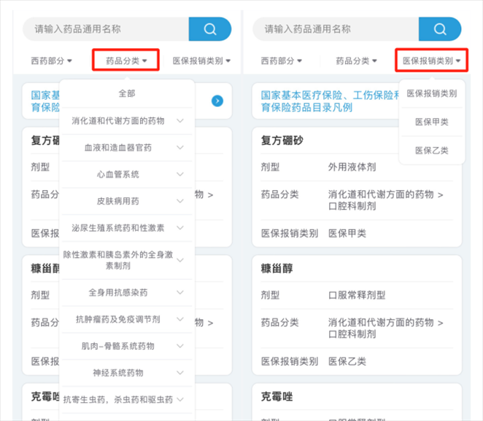
Task: Open 西药部分 dropdown in right panel
Action: 281,60
